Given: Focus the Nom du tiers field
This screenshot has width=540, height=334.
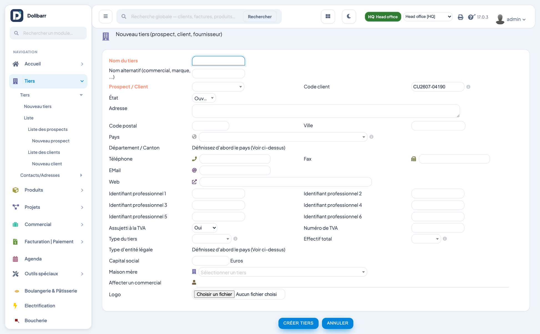Looking at the screenshot, I should tap(218, 61).
